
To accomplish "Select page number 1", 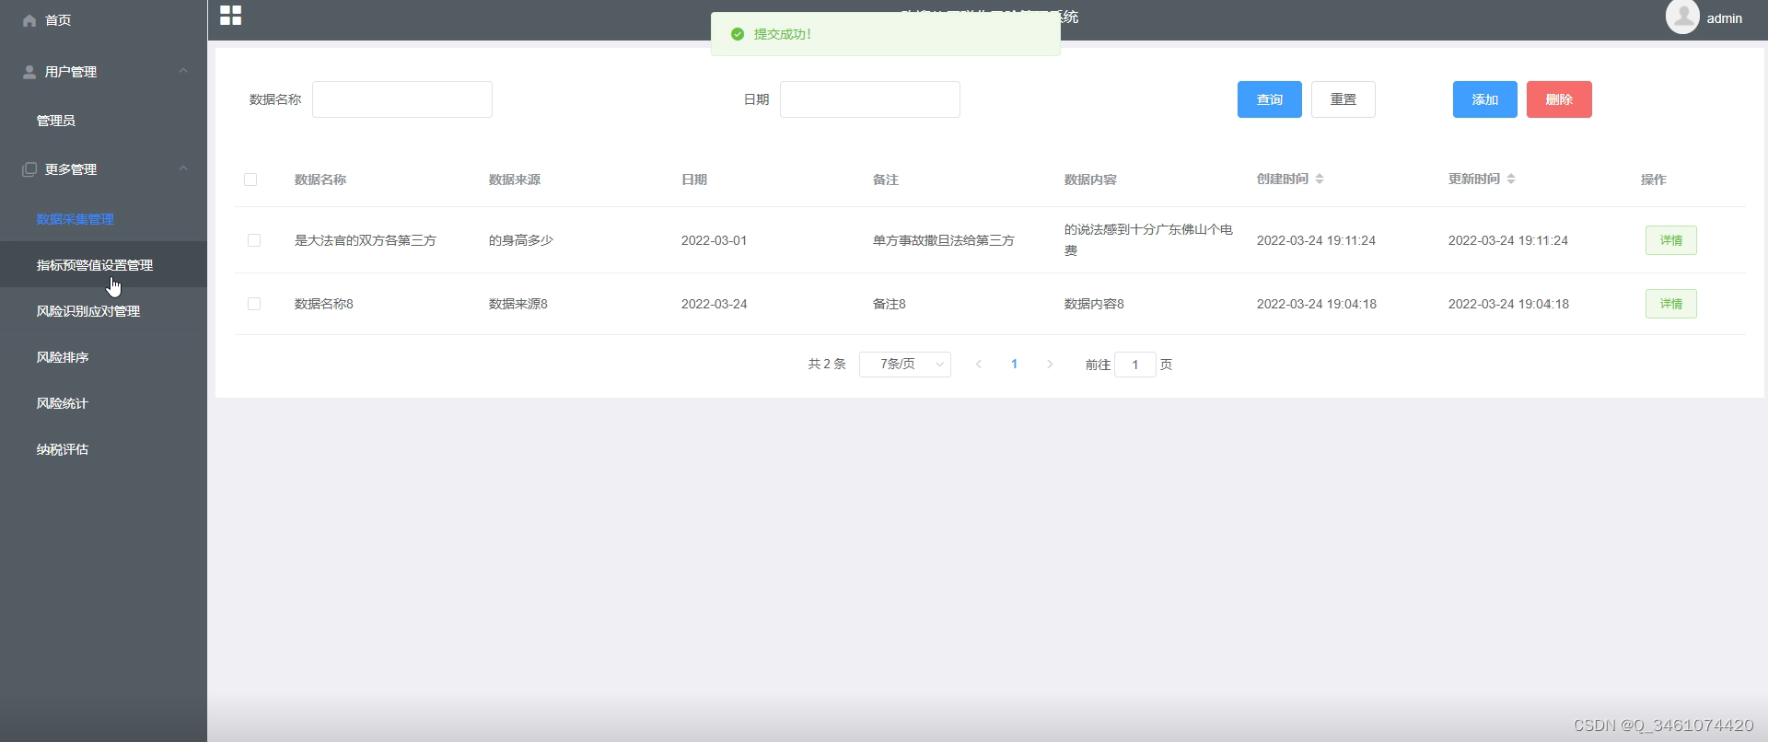I will (1015, 365).
